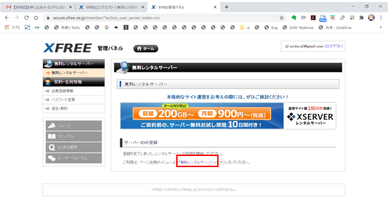Expand the hidden bookmarks overflow chevron
Image resolution: width=388 pixels, height=207 pixels.
(x=380, y=28)
